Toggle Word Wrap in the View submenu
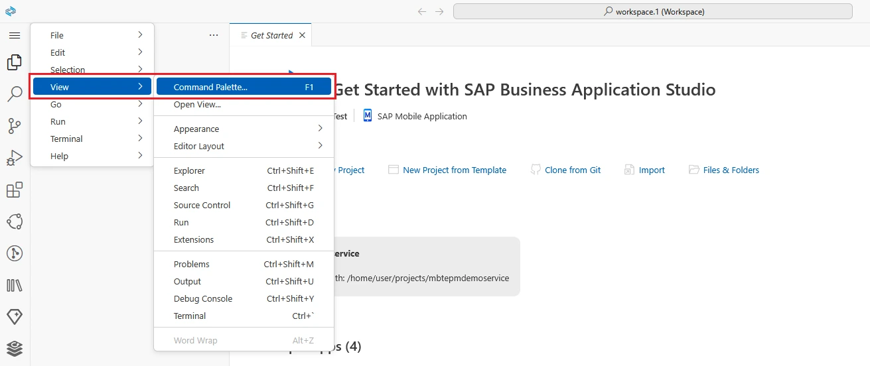The height and width of the screenshot is (366, 870). click(244, 340)
